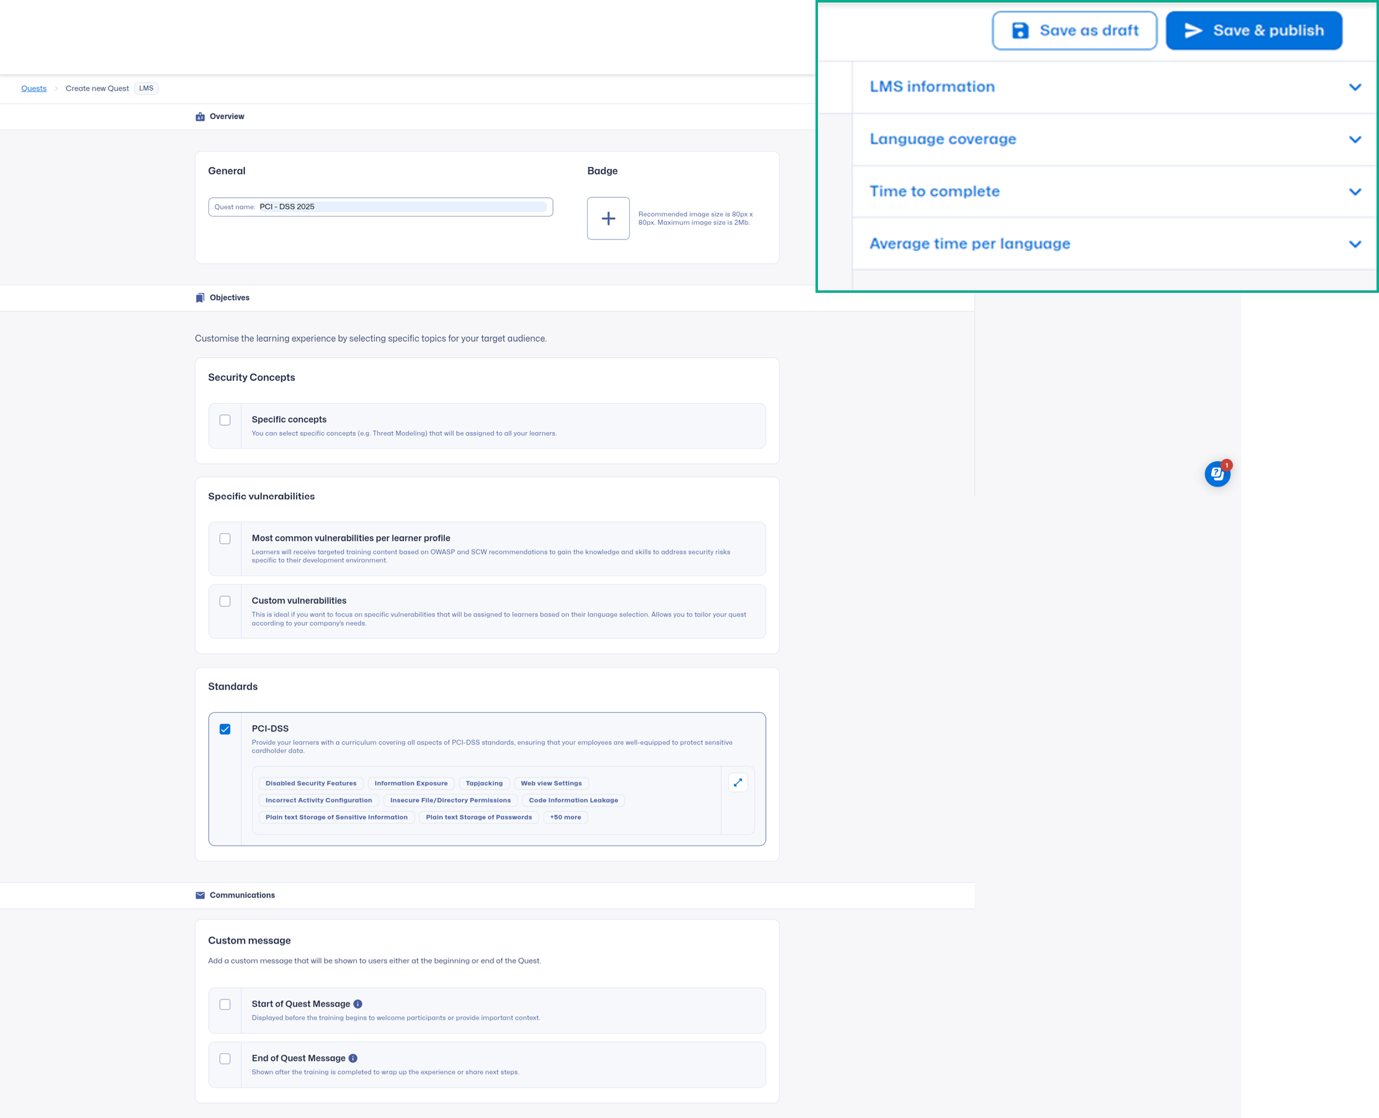1379x1118 pixels.
Task: Click the LMS information heading text
Action: [932, 87]
